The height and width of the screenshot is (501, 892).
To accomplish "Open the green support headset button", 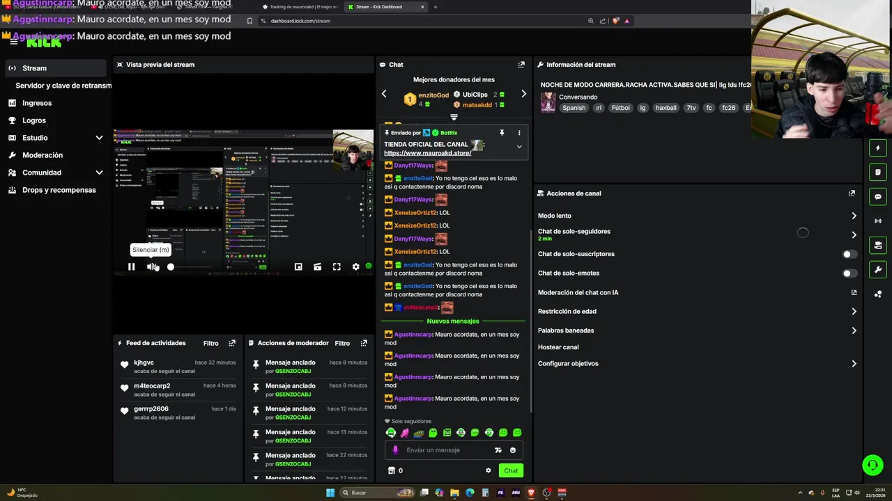I will pyautogui.click(x=872, y=465).
